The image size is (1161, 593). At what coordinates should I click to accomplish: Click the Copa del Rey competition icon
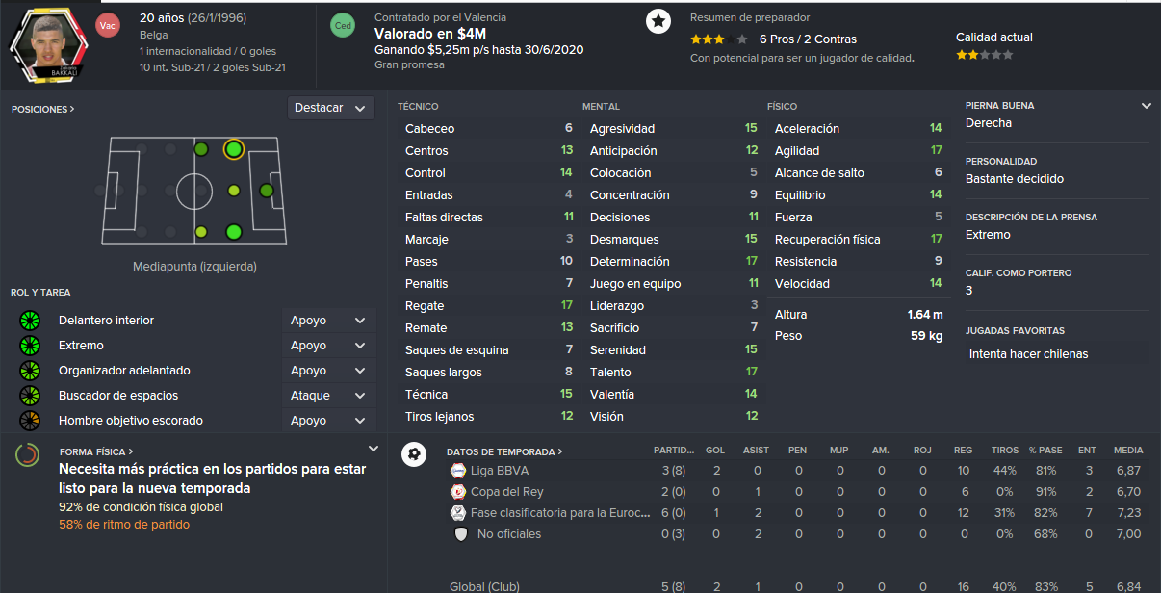[x=458, y=492]
